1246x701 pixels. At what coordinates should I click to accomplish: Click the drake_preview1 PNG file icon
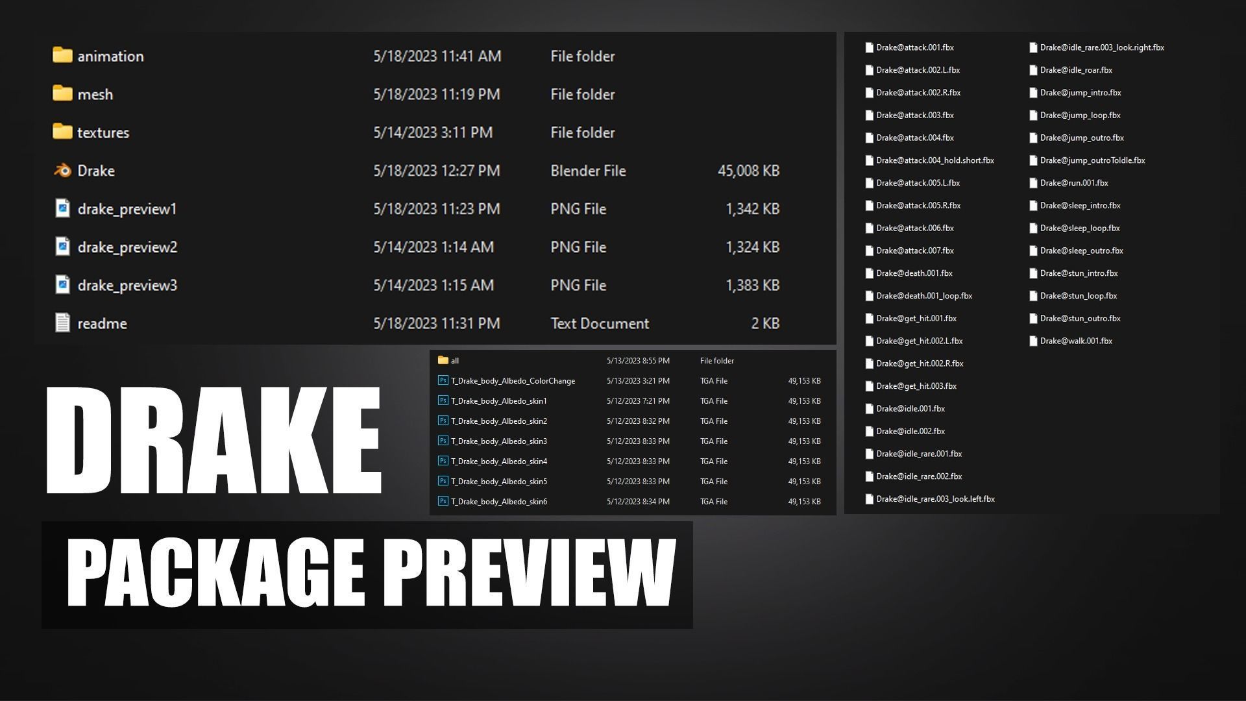62,208
